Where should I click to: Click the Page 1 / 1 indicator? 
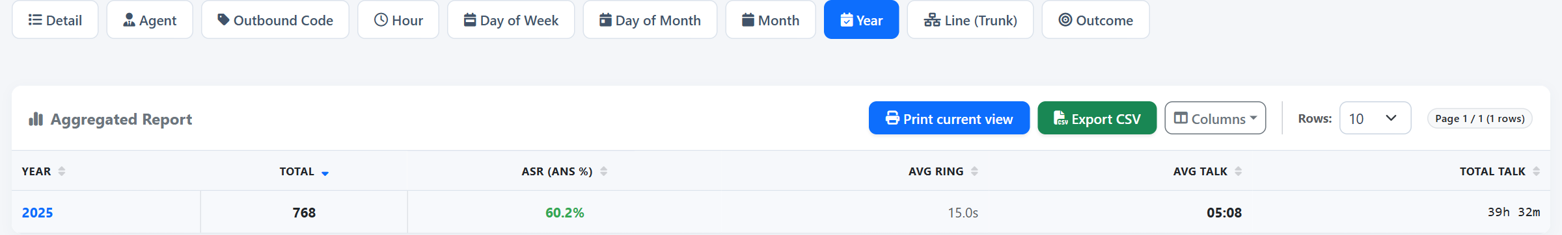[1480, 119]
